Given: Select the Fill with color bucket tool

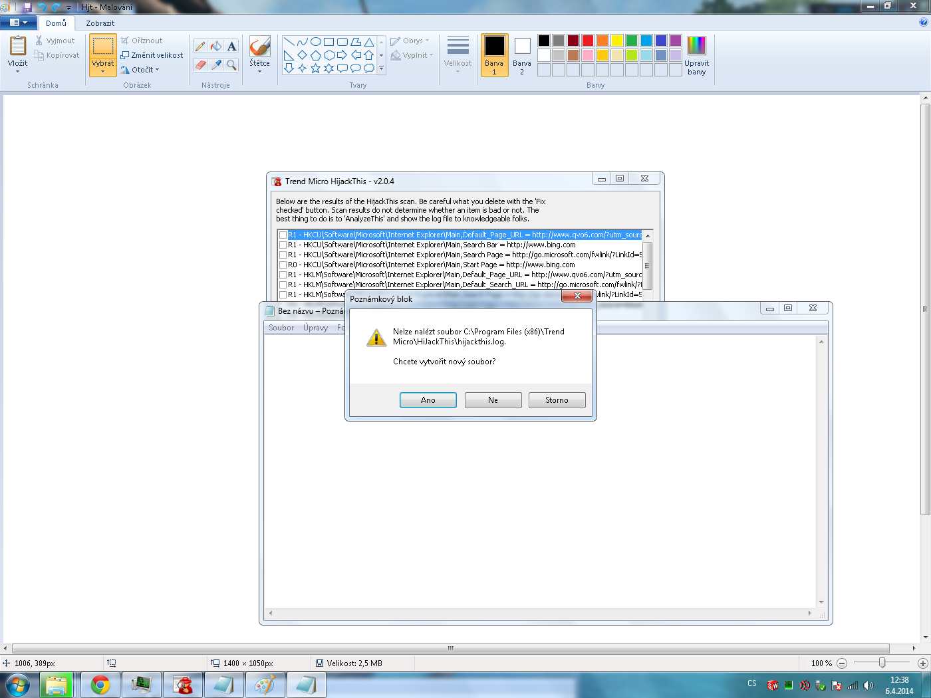Looking at the screenshot, I should pyautogui.click(x=216, y=46).
